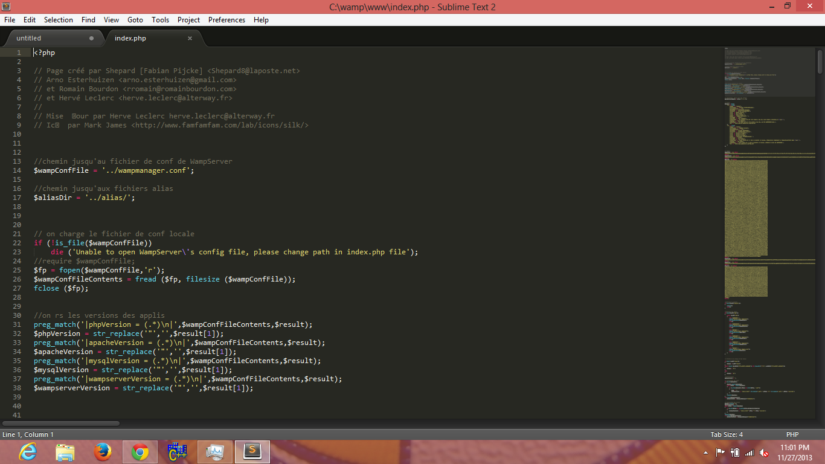Click line number 13 in the gutter

click(x=17, y=161)
